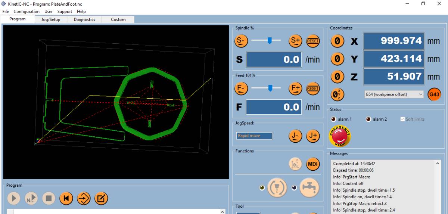Click the X coordinate value 999.974

tap(393, 41)
